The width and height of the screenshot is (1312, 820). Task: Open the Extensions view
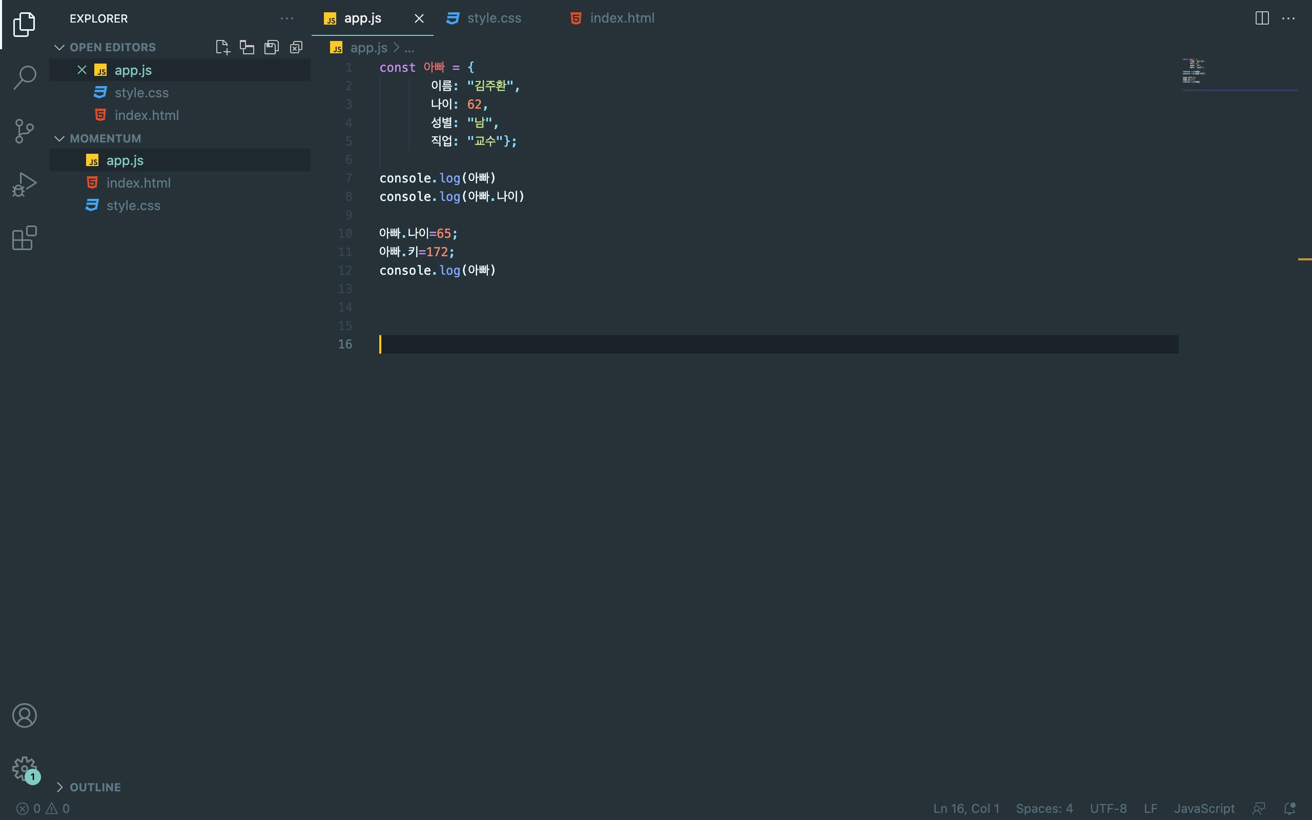pos(25,238)
